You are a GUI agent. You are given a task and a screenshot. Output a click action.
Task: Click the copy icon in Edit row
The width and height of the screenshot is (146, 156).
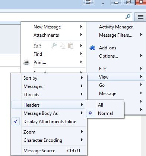pyautogui.click(x=63, y=46)
